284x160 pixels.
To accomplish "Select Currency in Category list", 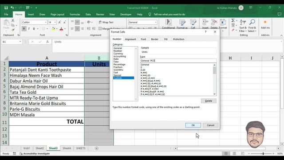I will pos(118,54).
